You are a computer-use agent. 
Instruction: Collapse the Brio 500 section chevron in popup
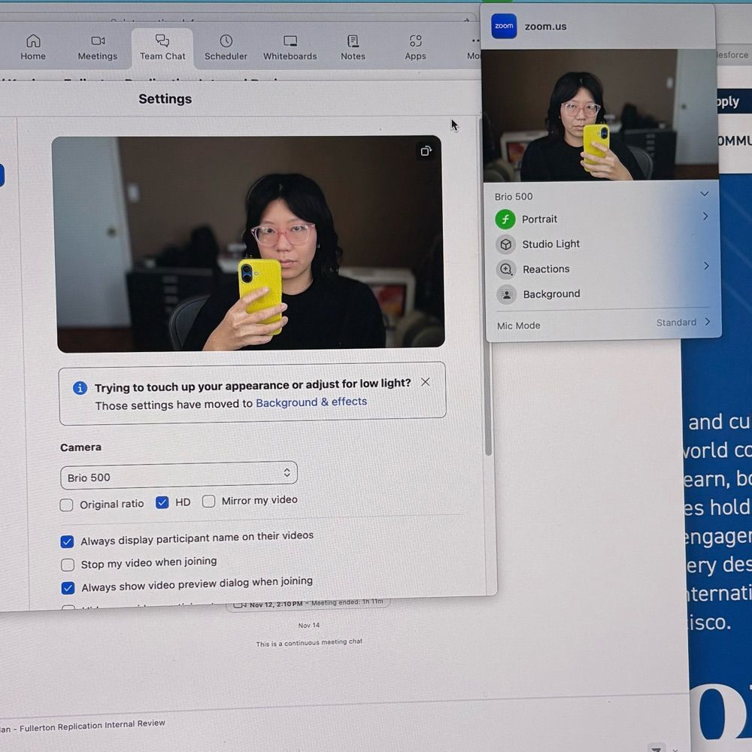[x=704, y=194]
